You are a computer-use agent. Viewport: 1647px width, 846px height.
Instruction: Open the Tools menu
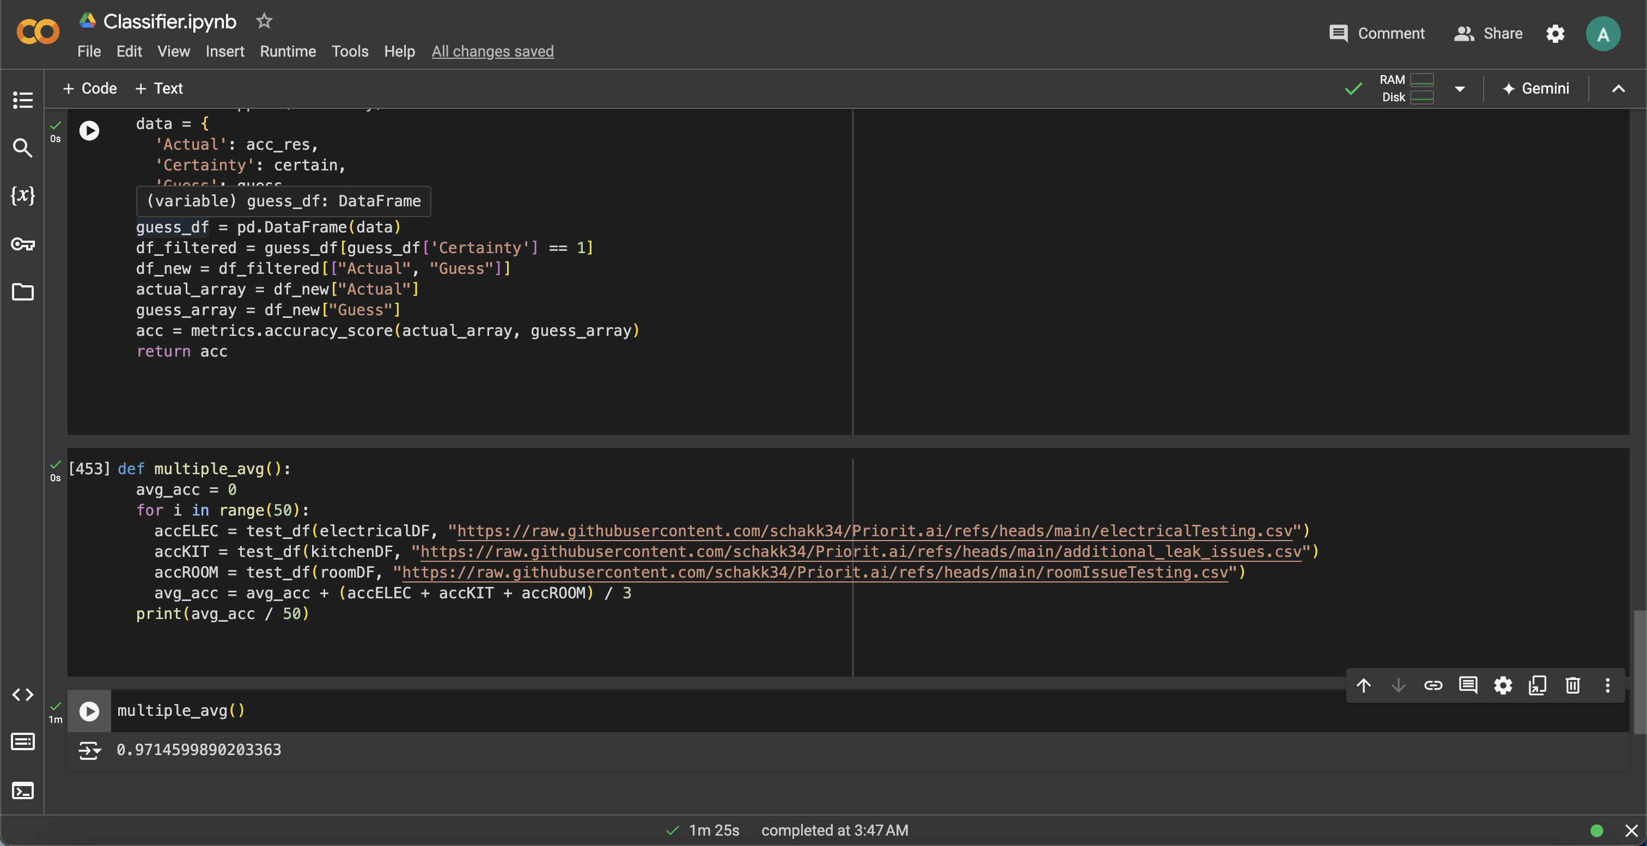pyautogui.click(x=350, y=51)
